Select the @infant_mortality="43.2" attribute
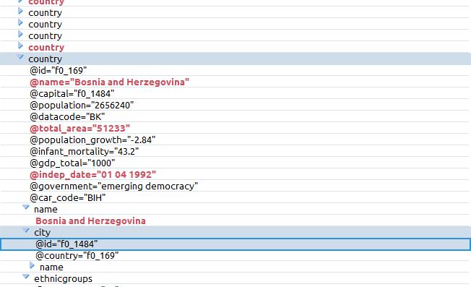Image resolution: width=471 pixels, height=287 pixels. (x=84, y=152)
